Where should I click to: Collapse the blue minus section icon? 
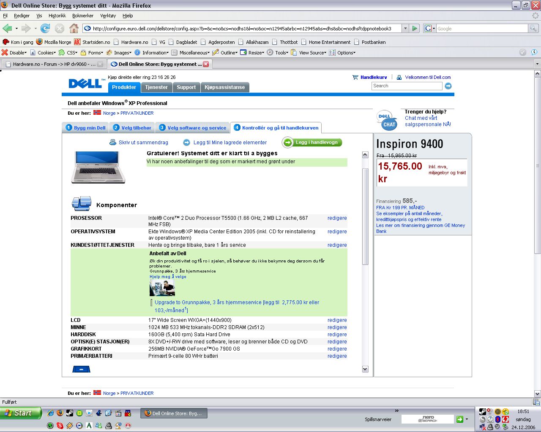click(x=81, y=370)
